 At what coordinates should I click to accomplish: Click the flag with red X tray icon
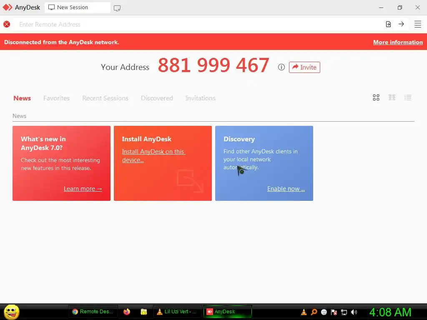(334, 312)
